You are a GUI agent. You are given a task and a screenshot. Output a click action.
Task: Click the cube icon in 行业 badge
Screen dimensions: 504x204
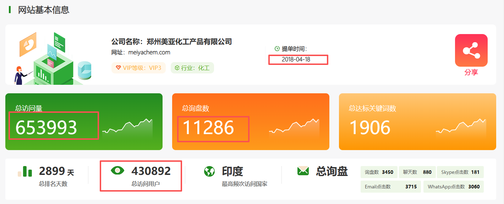point(177,68)
